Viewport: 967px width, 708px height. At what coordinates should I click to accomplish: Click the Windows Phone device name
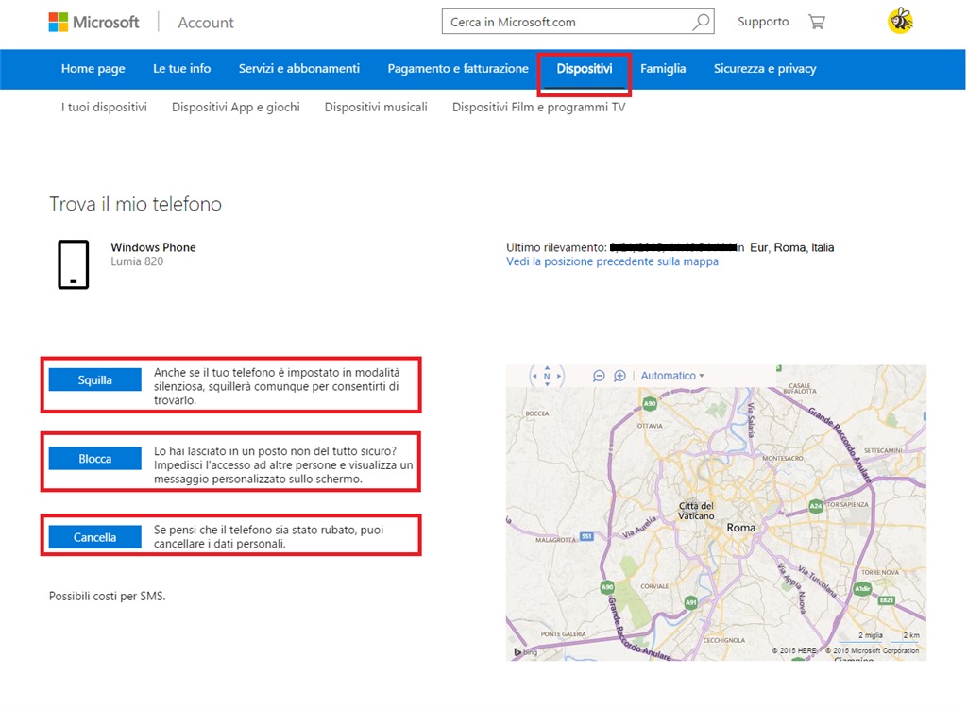(154, 247)
